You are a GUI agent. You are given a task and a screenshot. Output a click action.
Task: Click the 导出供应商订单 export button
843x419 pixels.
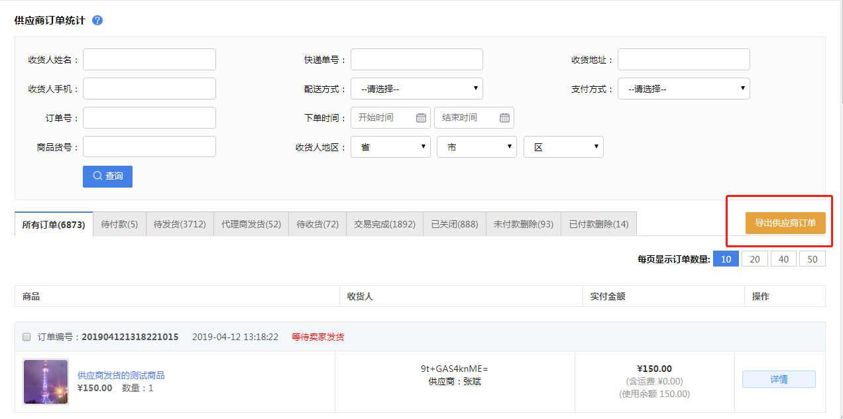[x=785, y=223]
